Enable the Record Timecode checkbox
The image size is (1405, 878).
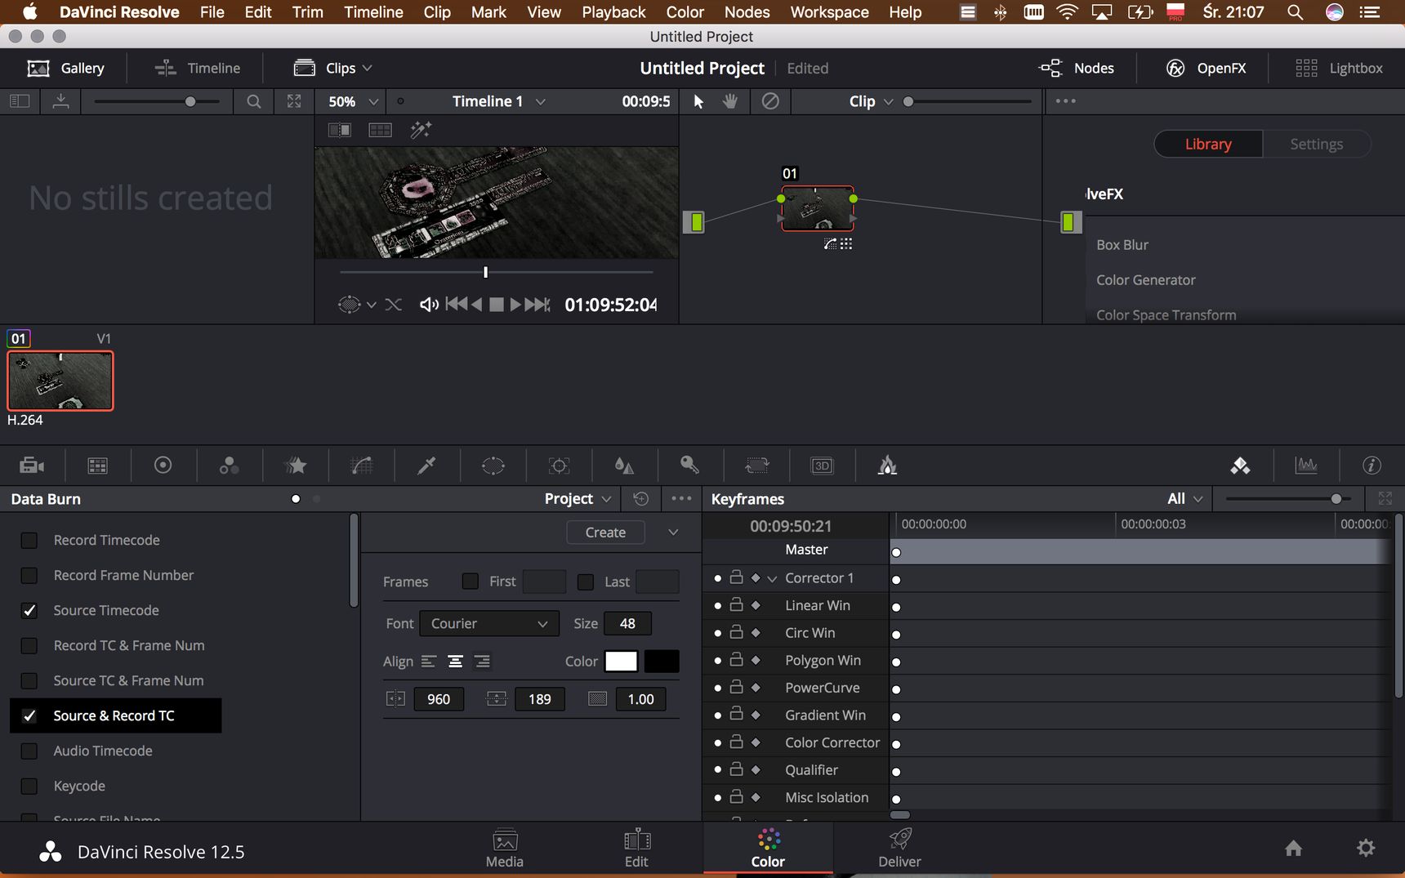[29, 540]
